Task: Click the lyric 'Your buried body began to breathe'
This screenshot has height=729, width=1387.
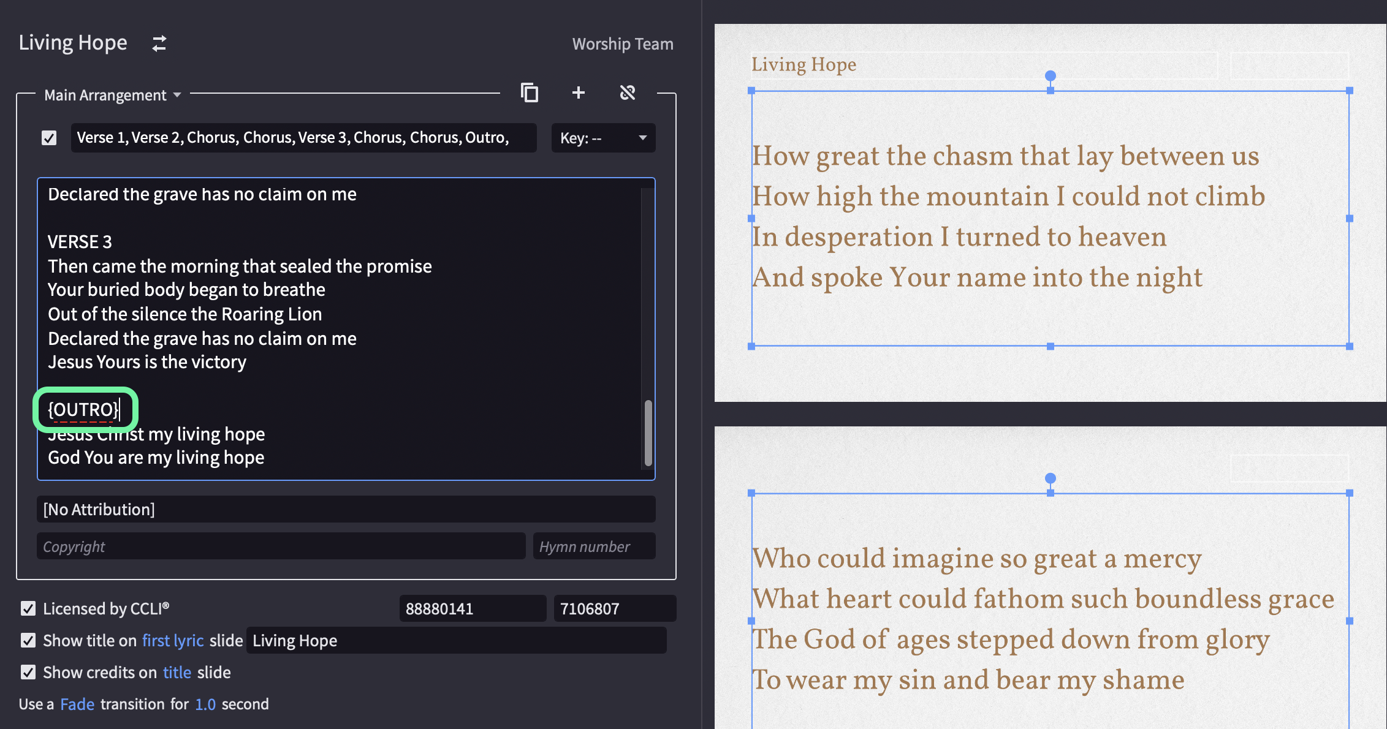Action: pos(186,290)
